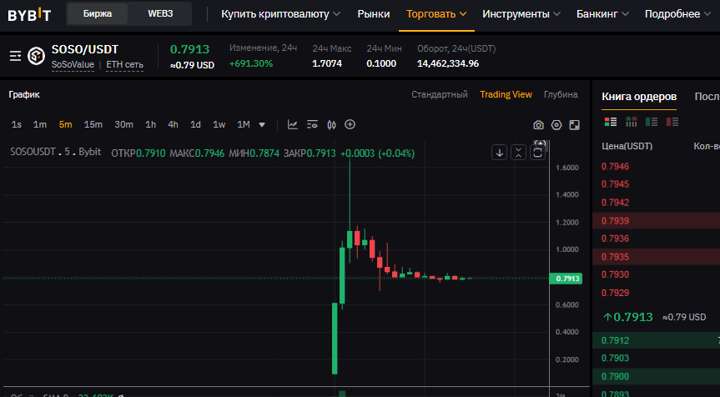Image resolution: width=720 pixels, height=397 pixels.
Task: Show only sell orders in order book
Action: click(x=672, y=122)
